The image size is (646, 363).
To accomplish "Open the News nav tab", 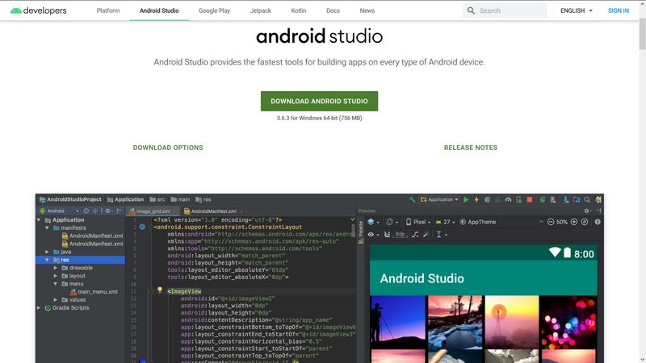I will pyautogui.click(x=367, y=10).
